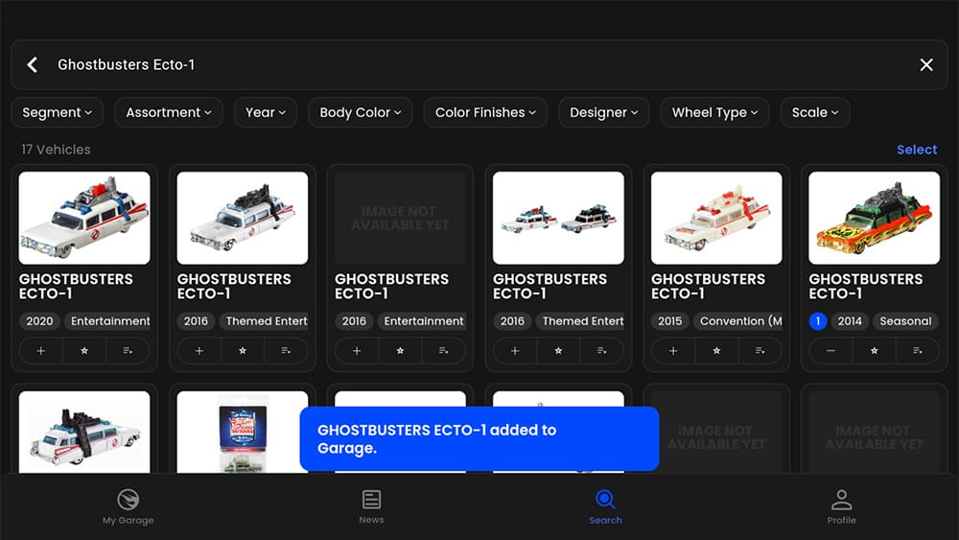Favorite the 2014 Seasonal Ecto-1
This screenshot has height=540, width=959.
click(x=874, y=351)
